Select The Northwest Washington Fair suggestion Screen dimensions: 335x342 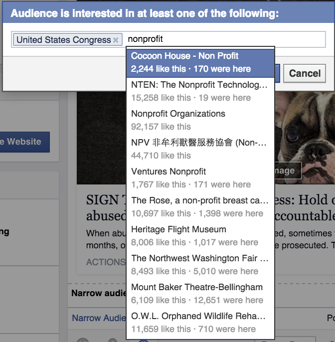coord(200,265)
